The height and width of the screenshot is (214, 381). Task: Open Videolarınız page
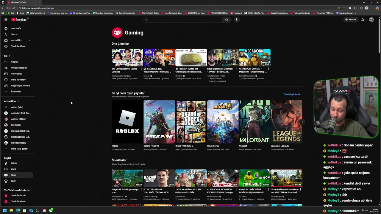[17, 74]
